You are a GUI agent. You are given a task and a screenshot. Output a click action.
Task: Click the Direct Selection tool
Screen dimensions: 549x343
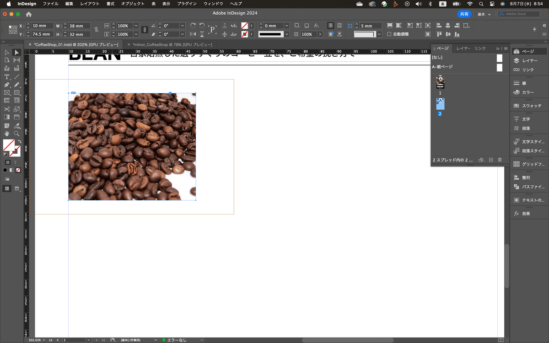(x=7, y=53)
